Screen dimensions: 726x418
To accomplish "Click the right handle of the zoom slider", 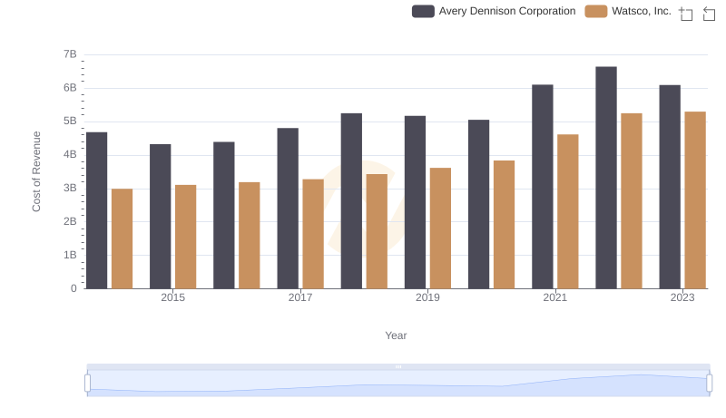I will (x=709, y=383).
